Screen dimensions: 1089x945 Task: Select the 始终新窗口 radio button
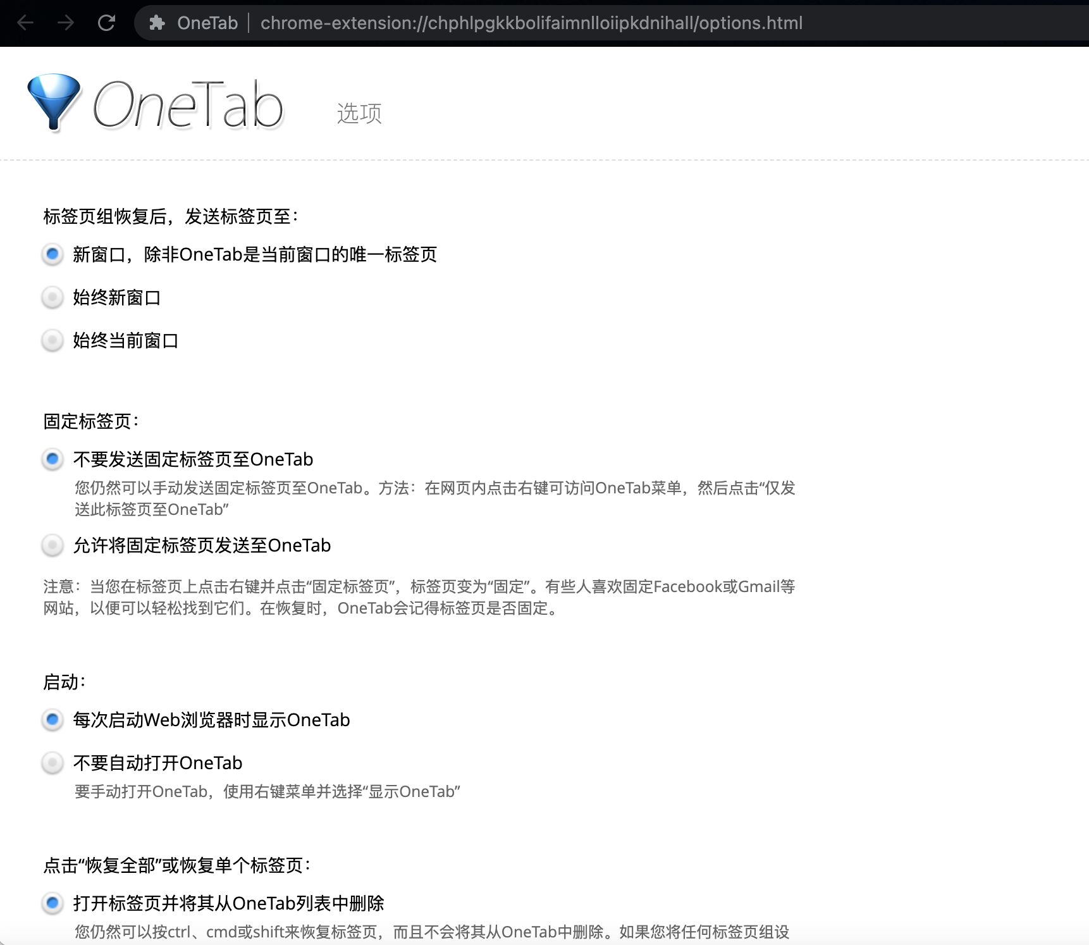coord(52,297)
